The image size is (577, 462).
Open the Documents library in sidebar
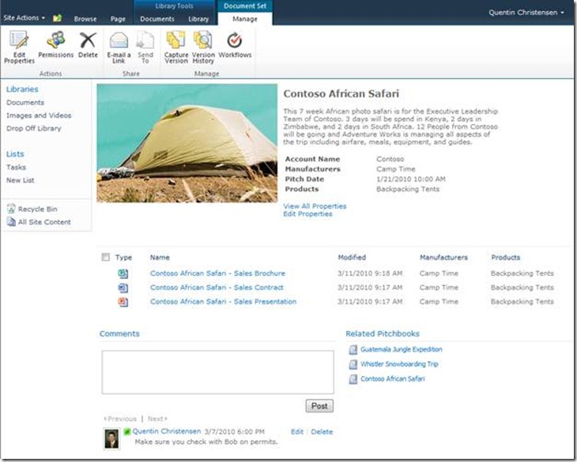pos(25,102)
